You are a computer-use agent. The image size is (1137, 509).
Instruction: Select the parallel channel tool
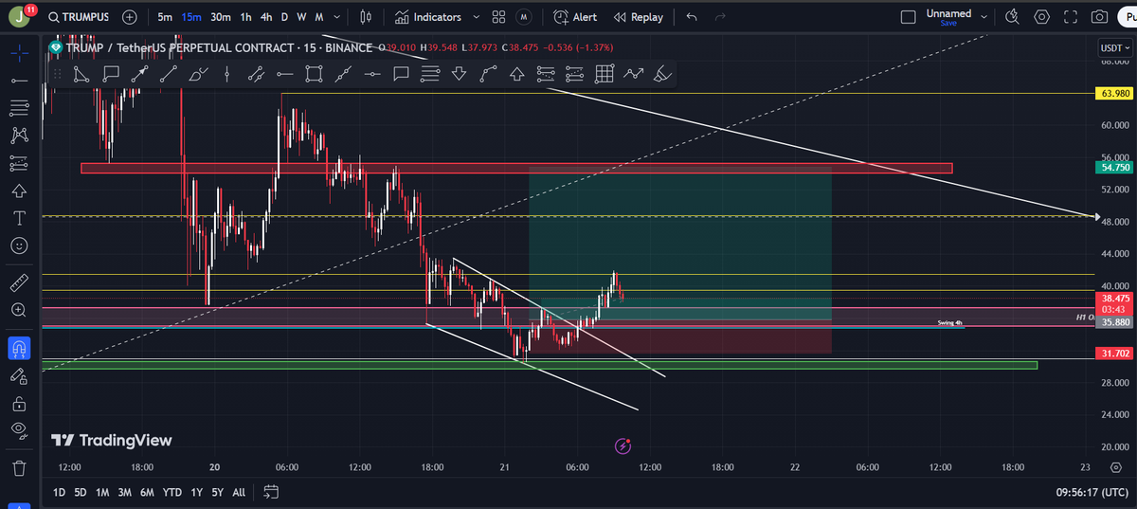pos(256,73)
